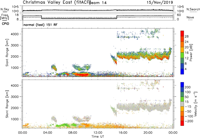The height and width of the screenshot is (138, 200).
Task: Click the light green band in velocity colorbar
Action: click(182, 99)
